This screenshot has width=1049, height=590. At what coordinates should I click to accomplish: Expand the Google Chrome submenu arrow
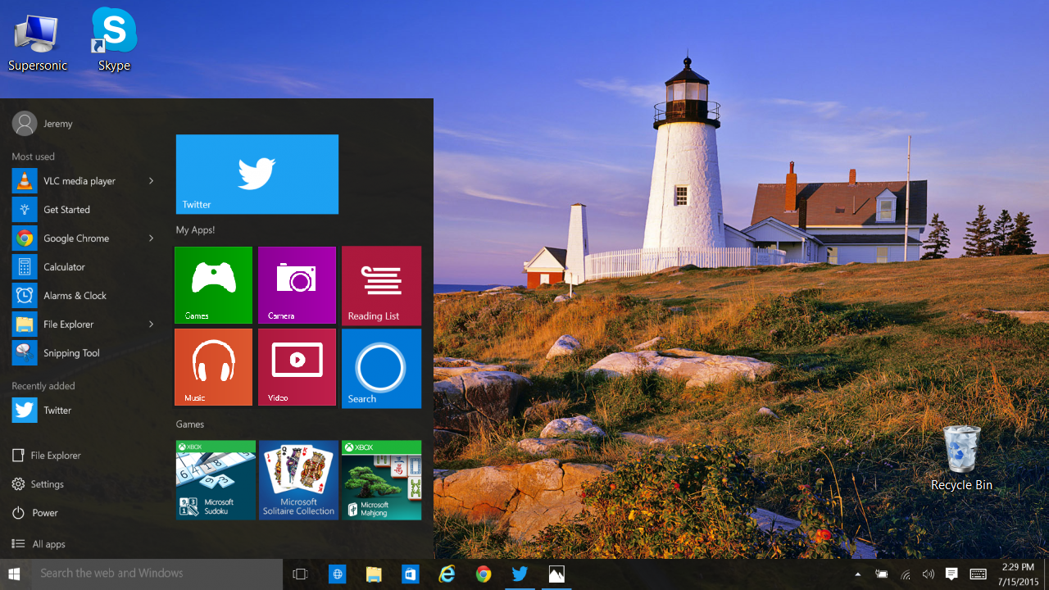pyautogui.click(x=150, y=238)
